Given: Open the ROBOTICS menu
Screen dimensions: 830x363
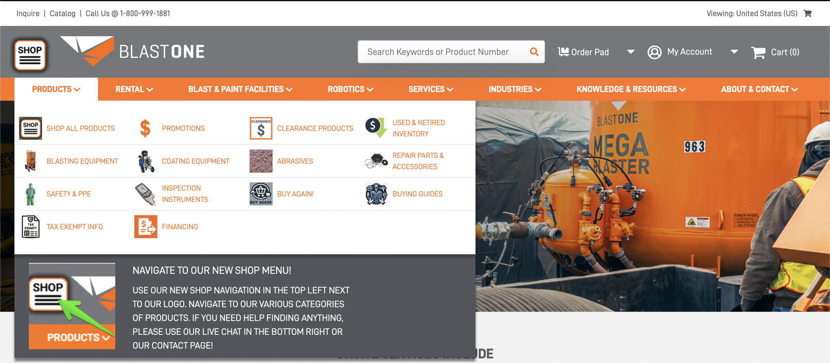Looking at the screenshot, I should click(x=350, y=89).
